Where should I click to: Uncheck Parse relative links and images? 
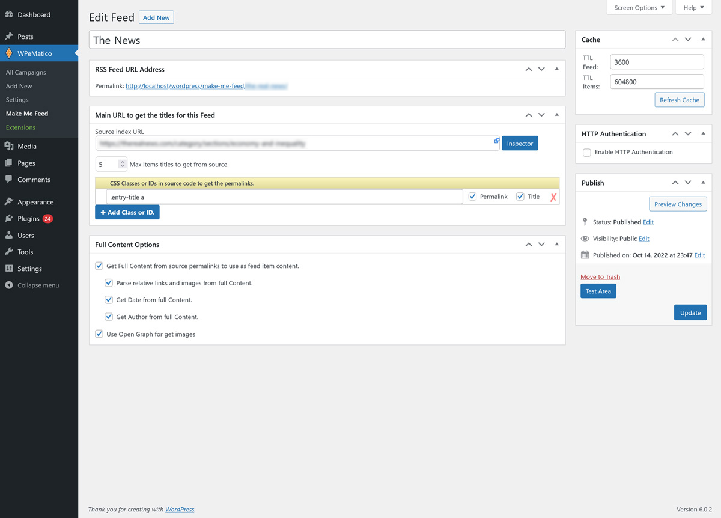[109, 282]
